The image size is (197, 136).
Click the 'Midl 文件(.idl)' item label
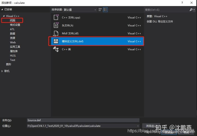70,33
